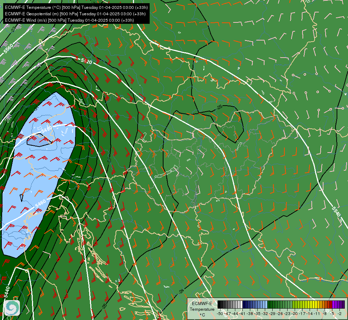Click the ECMWF-E Temperature 500 hPa title line
Viewport: 348px width, 320px height.
(76, 7)
